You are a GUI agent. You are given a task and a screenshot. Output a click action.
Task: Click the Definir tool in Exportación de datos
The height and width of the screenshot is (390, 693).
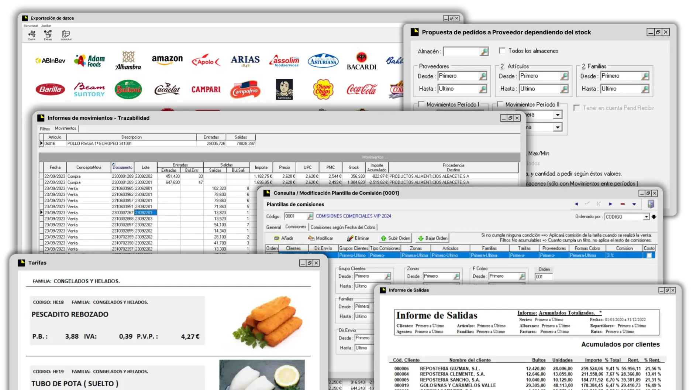tap(32, 35)
